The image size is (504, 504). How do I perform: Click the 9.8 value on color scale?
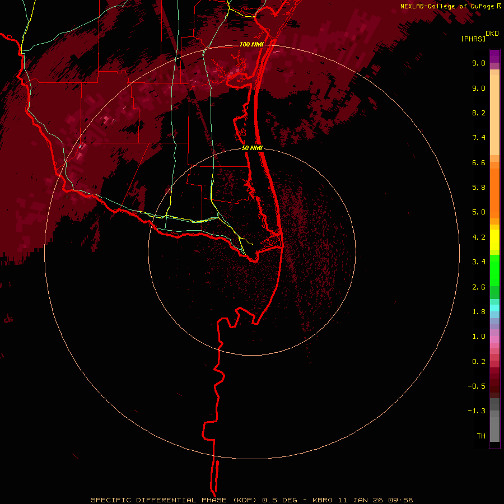point(479,63)
